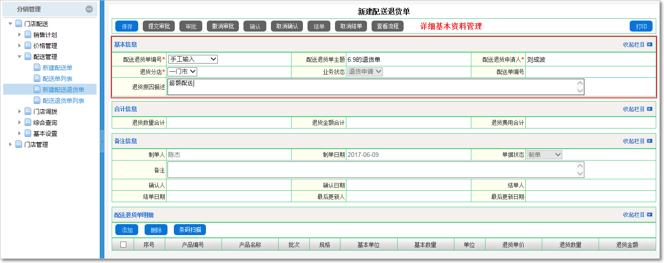
Task: Collapse the 配送管理 tree node arrow
Action: 20,57
